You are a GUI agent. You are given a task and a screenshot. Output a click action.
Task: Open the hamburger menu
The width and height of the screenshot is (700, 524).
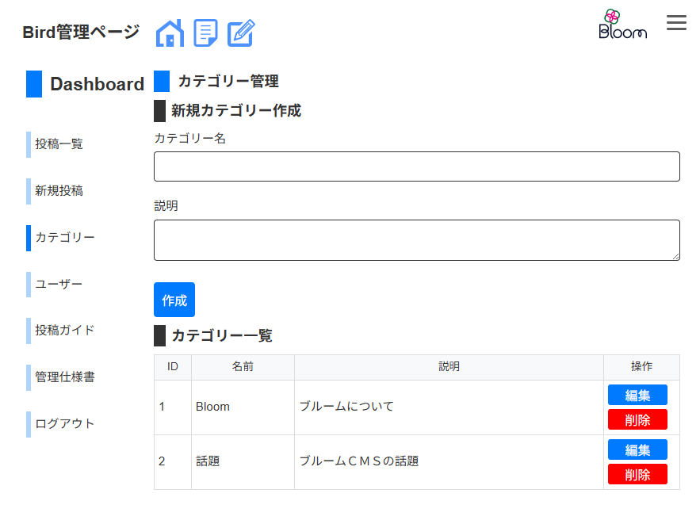(676, 23)
